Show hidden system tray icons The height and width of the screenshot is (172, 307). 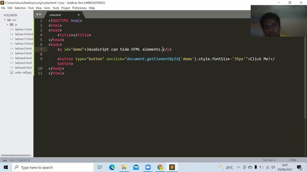pos(238,167)
